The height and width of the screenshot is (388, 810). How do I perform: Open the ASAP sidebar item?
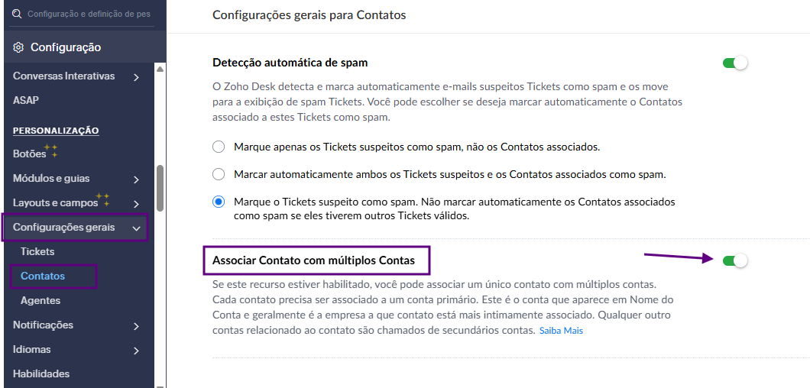tap(26, 100)
